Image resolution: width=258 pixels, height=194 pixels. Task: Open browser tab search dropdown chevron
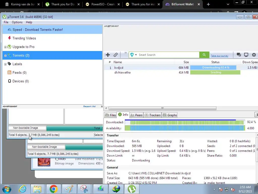tap(228, 4)
